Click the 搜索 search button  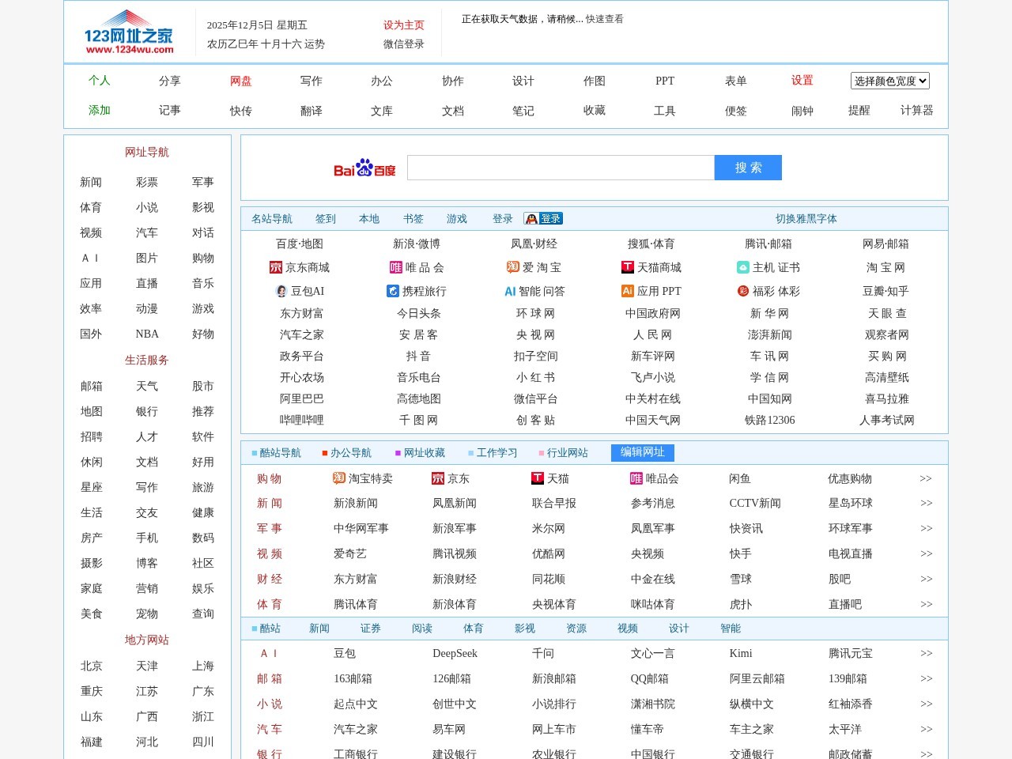[x=748, y=167]
